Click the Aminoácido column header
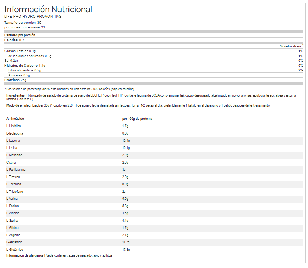 (x=16, y=119)
